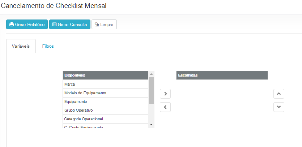Viewport: 302px width, 147px height.
Task: Pick Equipamento from available list
Action: tap(105, 101)
